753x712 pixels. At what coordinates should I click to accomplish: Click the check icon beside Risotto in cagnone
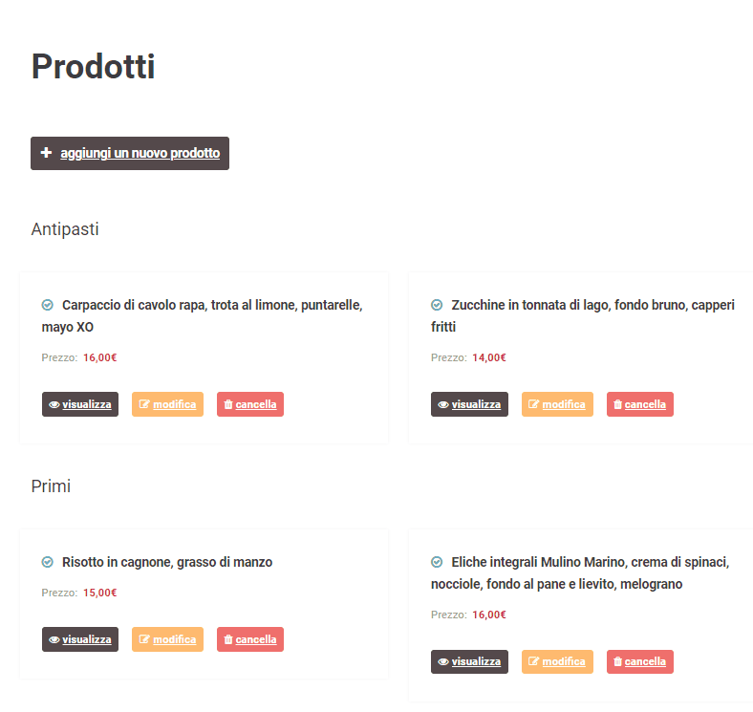coord(48,562)
